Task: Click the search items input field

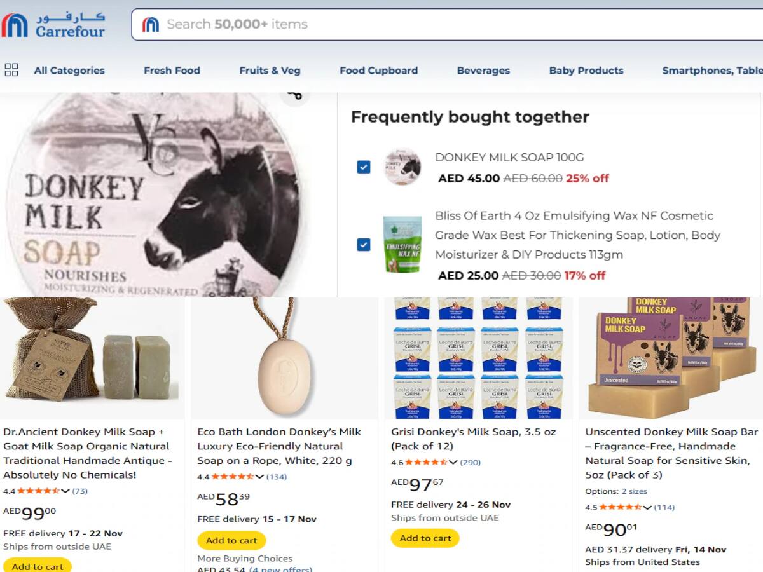Action: (381, 24)
